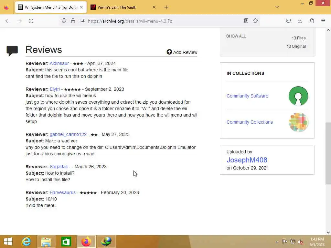Open the tracking protection shield icon
The width and height of the screenshot is (331, 248).
(64, 21)
